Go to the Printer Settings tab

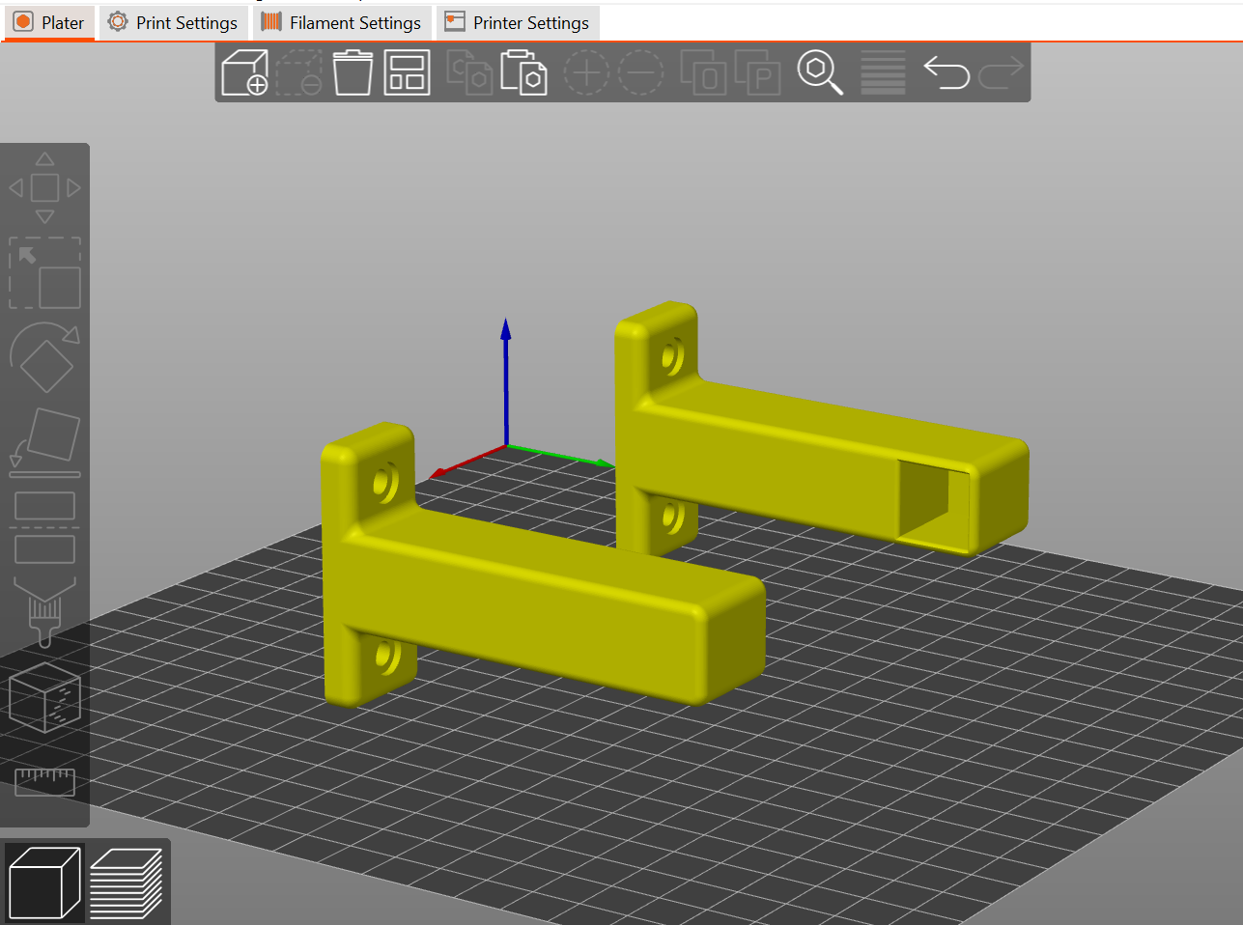point(518,22)
